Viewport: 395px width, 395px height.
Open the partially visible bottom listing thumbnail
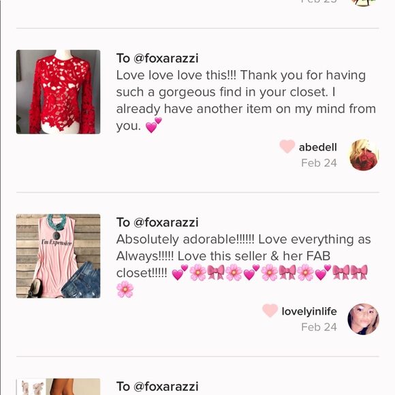[58, 387]
